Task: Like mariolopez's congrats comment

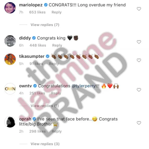Action: pyautogui.click(x=139, y=9)
